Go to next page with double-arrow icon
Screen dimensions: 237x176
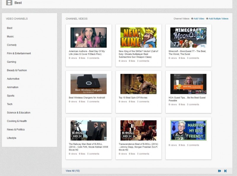(x=220, y=171)
